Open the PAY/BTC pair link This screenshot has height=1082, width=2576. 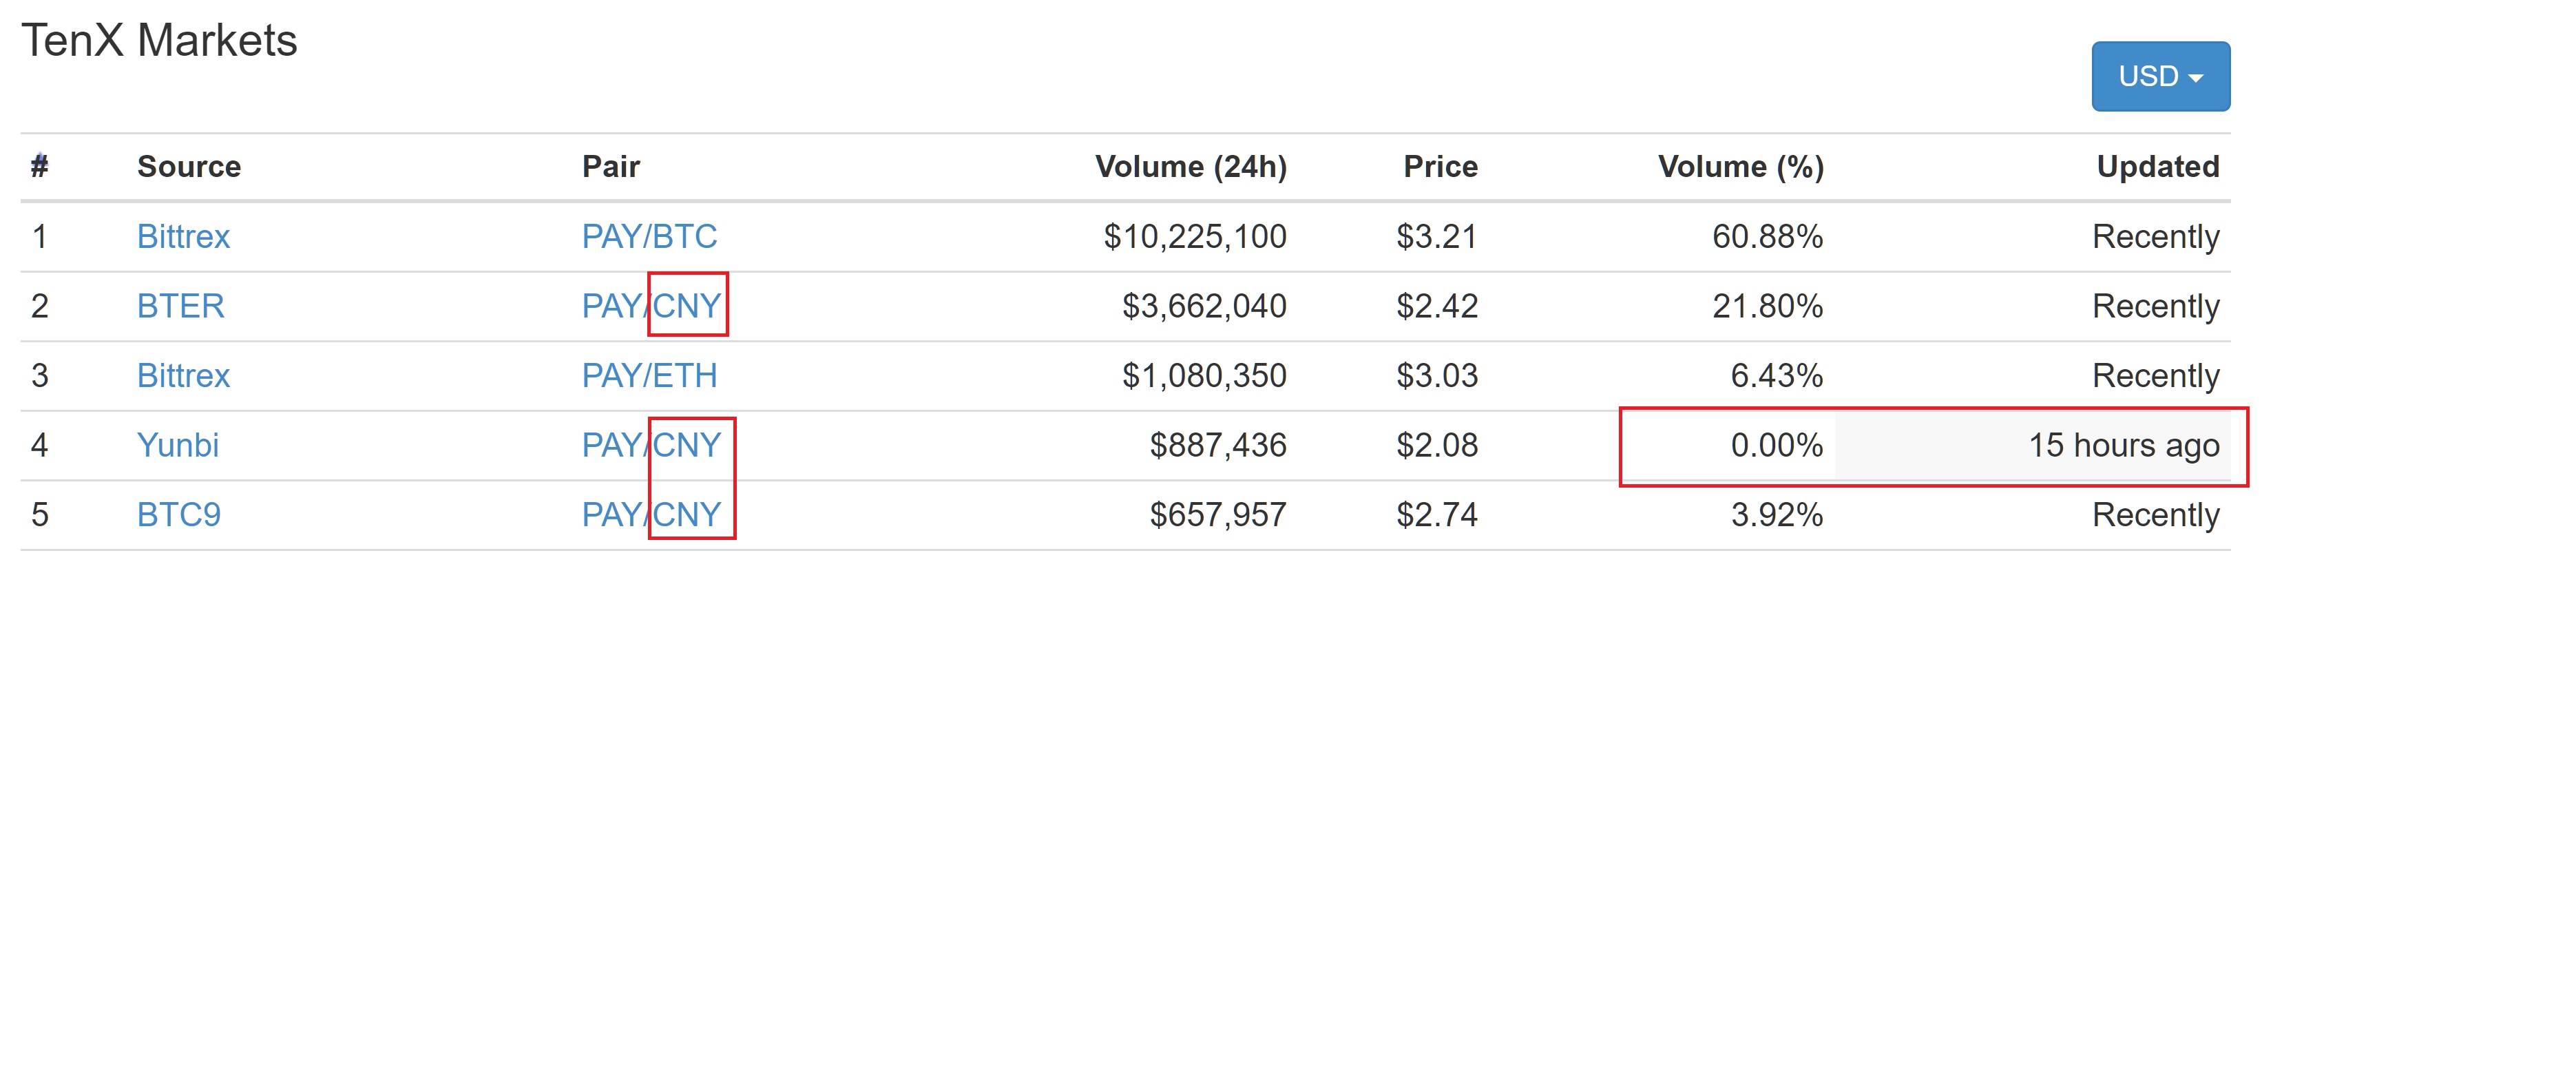[x=649, y=237]
